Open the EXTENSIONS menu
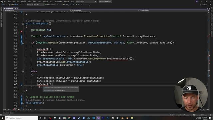Screen dimensions: 213x120 59,2
